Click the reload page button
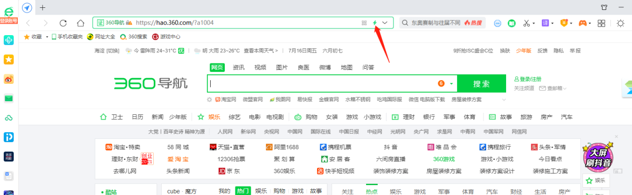The image size is (632, 195). (63, 23)
